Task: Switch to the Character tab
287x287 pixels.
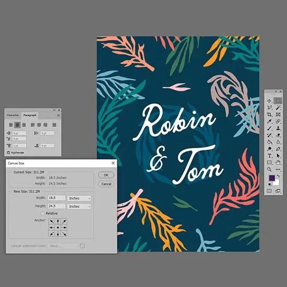Action: 13,115
